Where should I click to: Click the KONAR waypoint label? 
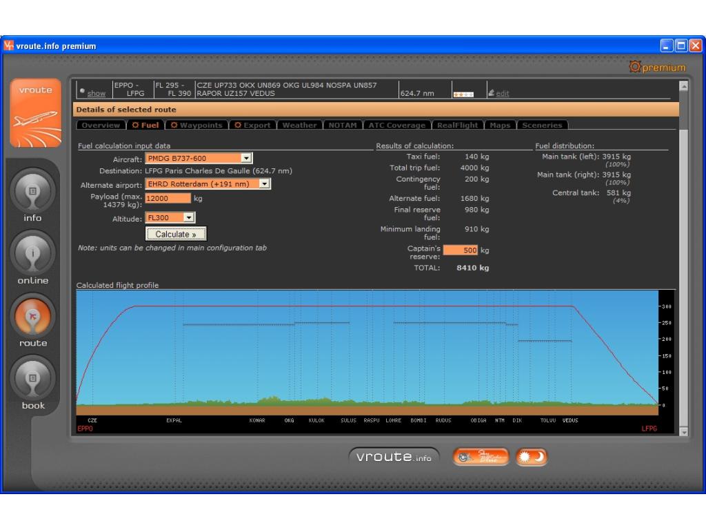(x=257, y=420)
